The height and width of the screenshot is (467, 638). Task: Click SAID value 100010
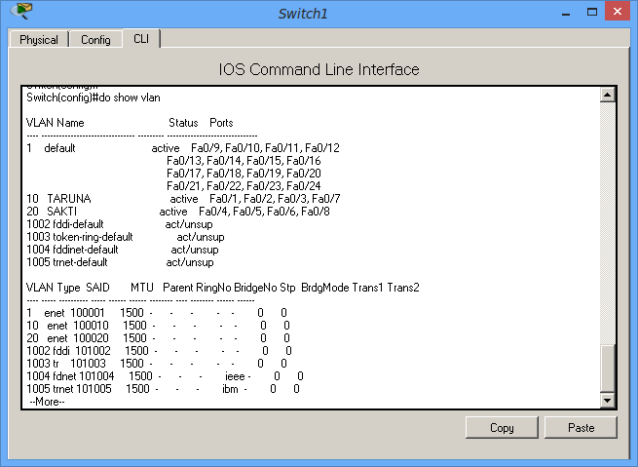(92, 326)
